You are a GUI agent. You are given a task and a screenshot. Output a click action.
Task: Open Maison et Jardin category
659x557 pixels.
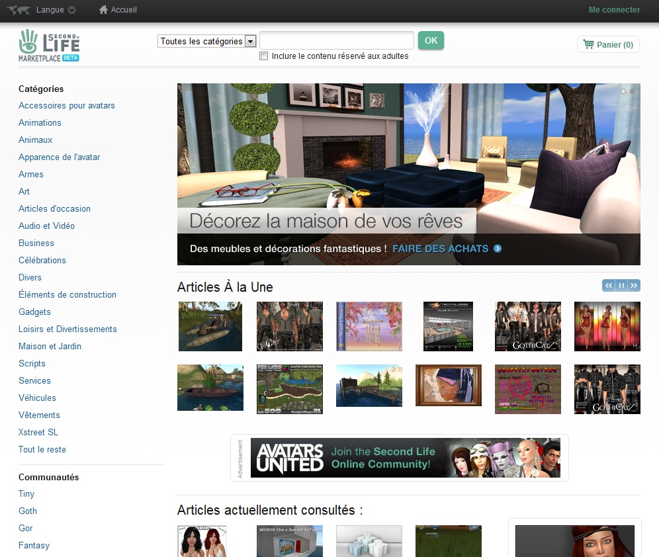pos(50,347)
